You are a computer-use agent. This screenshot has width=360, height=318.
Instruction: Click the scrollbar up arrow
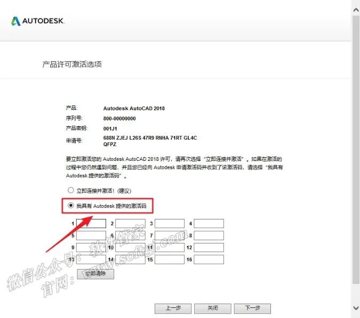pos(356,4)
